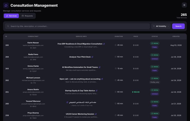The image size is (190, 121).
Task: Open external link for Open call accounting service
Action: click(102, 79)
